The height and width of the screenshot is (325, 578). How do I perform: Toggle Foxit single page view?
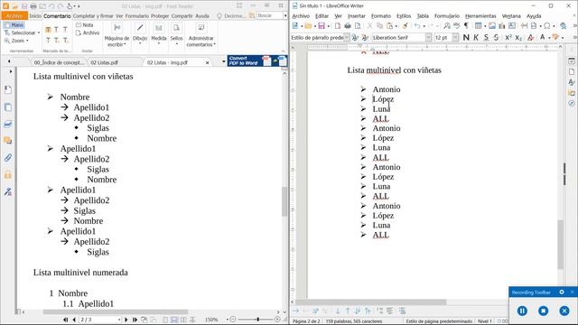pos(165,320)
